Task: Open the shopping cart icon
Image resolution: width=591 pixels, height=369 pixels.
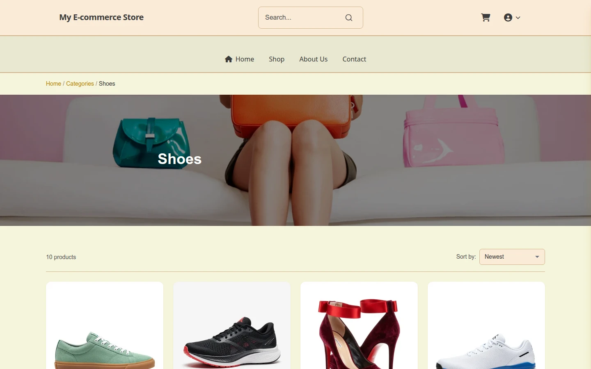Action: click(x=486, y=18)
